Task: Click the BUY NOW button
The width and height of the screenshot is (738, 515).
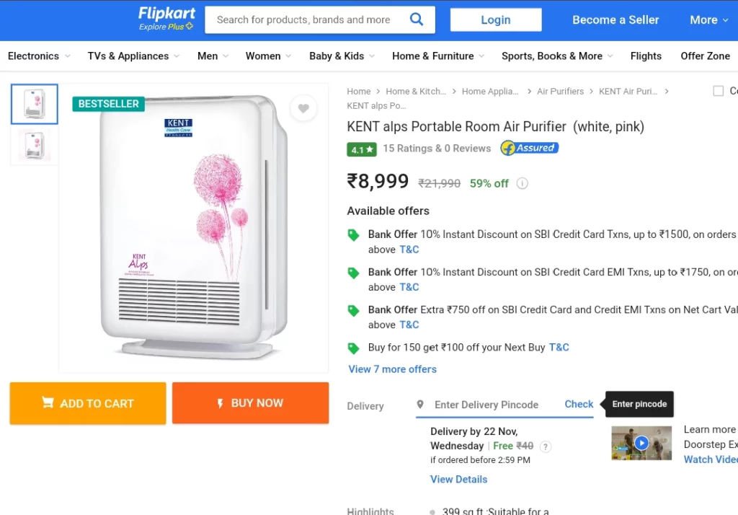Action: click(x=250, y=403)
